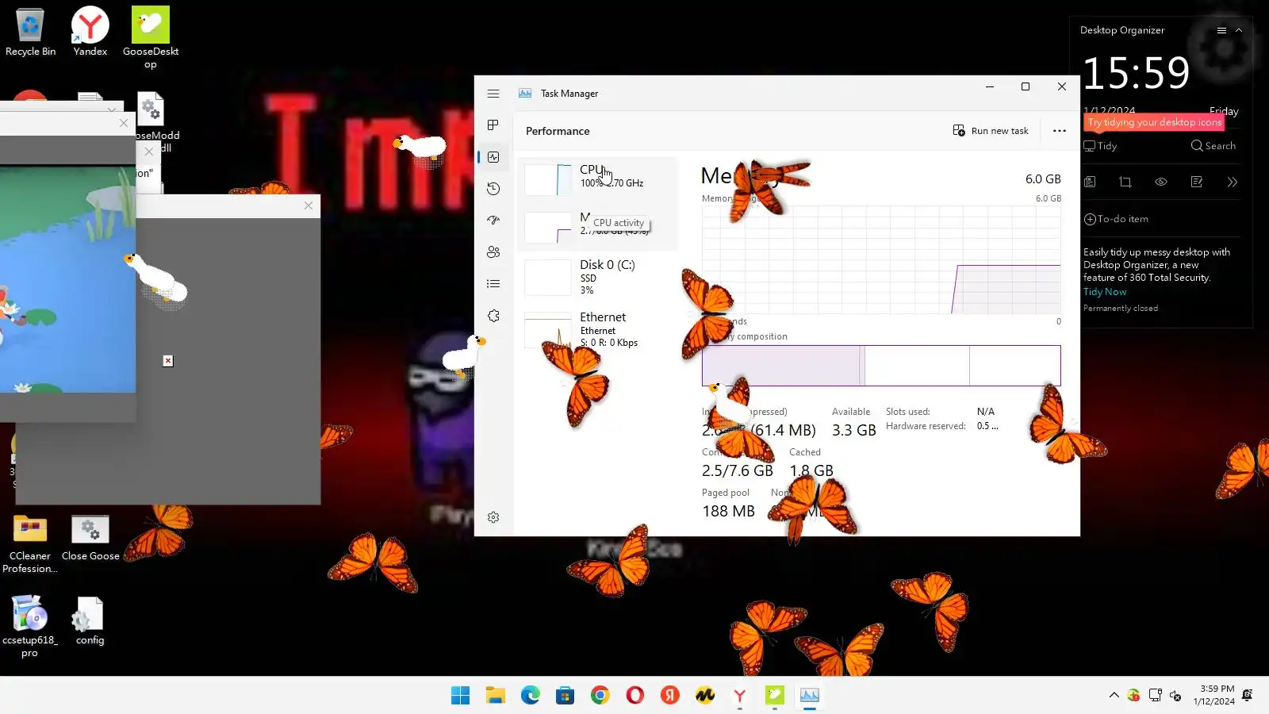Open the Services page icon in Task Manager

coord(493,316)
